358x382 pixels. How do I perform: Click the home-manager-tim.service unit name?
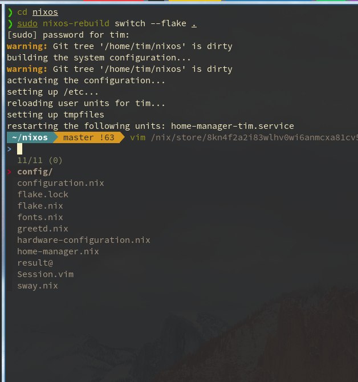[233, 126]
